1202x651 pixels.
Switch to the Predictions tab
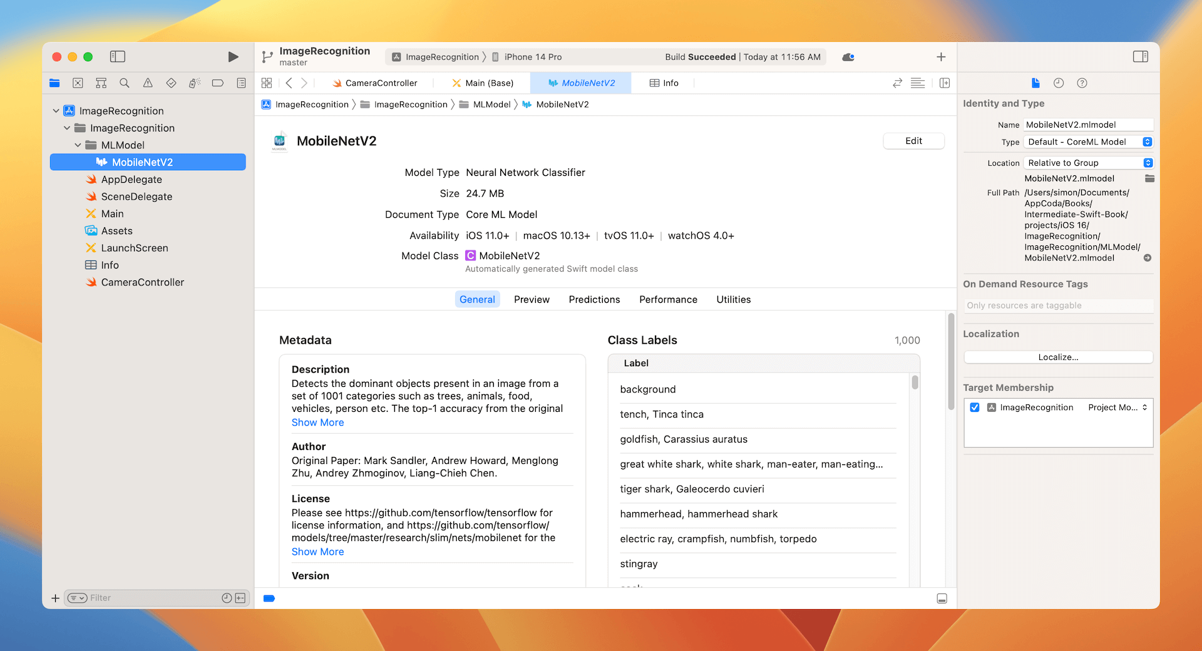pyautogui.click(x=594, y=299)
